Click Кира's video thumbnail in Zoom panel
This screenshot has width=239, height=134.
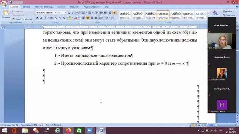pyautogui.click(x=222, y=41)
